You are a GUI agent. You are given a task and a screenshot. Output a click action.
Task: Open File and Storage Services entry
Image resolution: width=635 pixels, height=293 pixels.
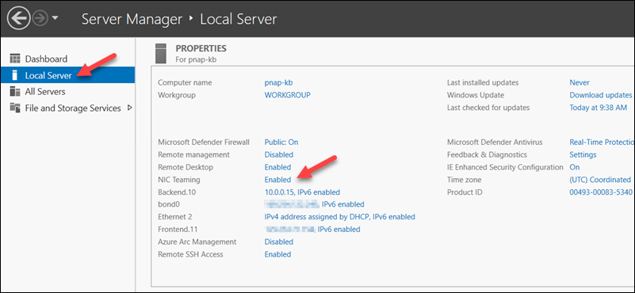point(73,108)
